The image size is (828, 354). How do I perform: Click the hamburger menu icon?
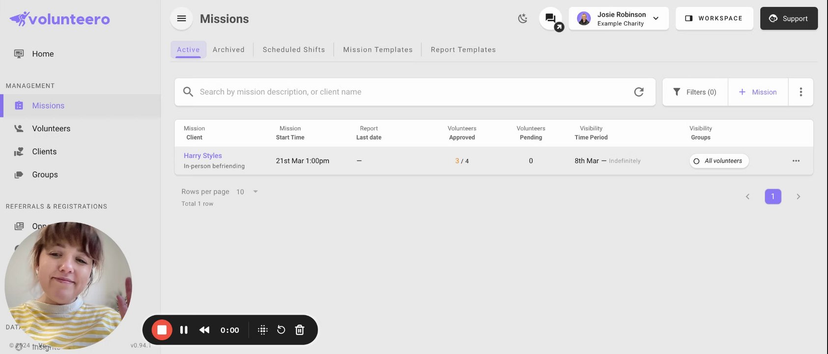pos(181,19)
